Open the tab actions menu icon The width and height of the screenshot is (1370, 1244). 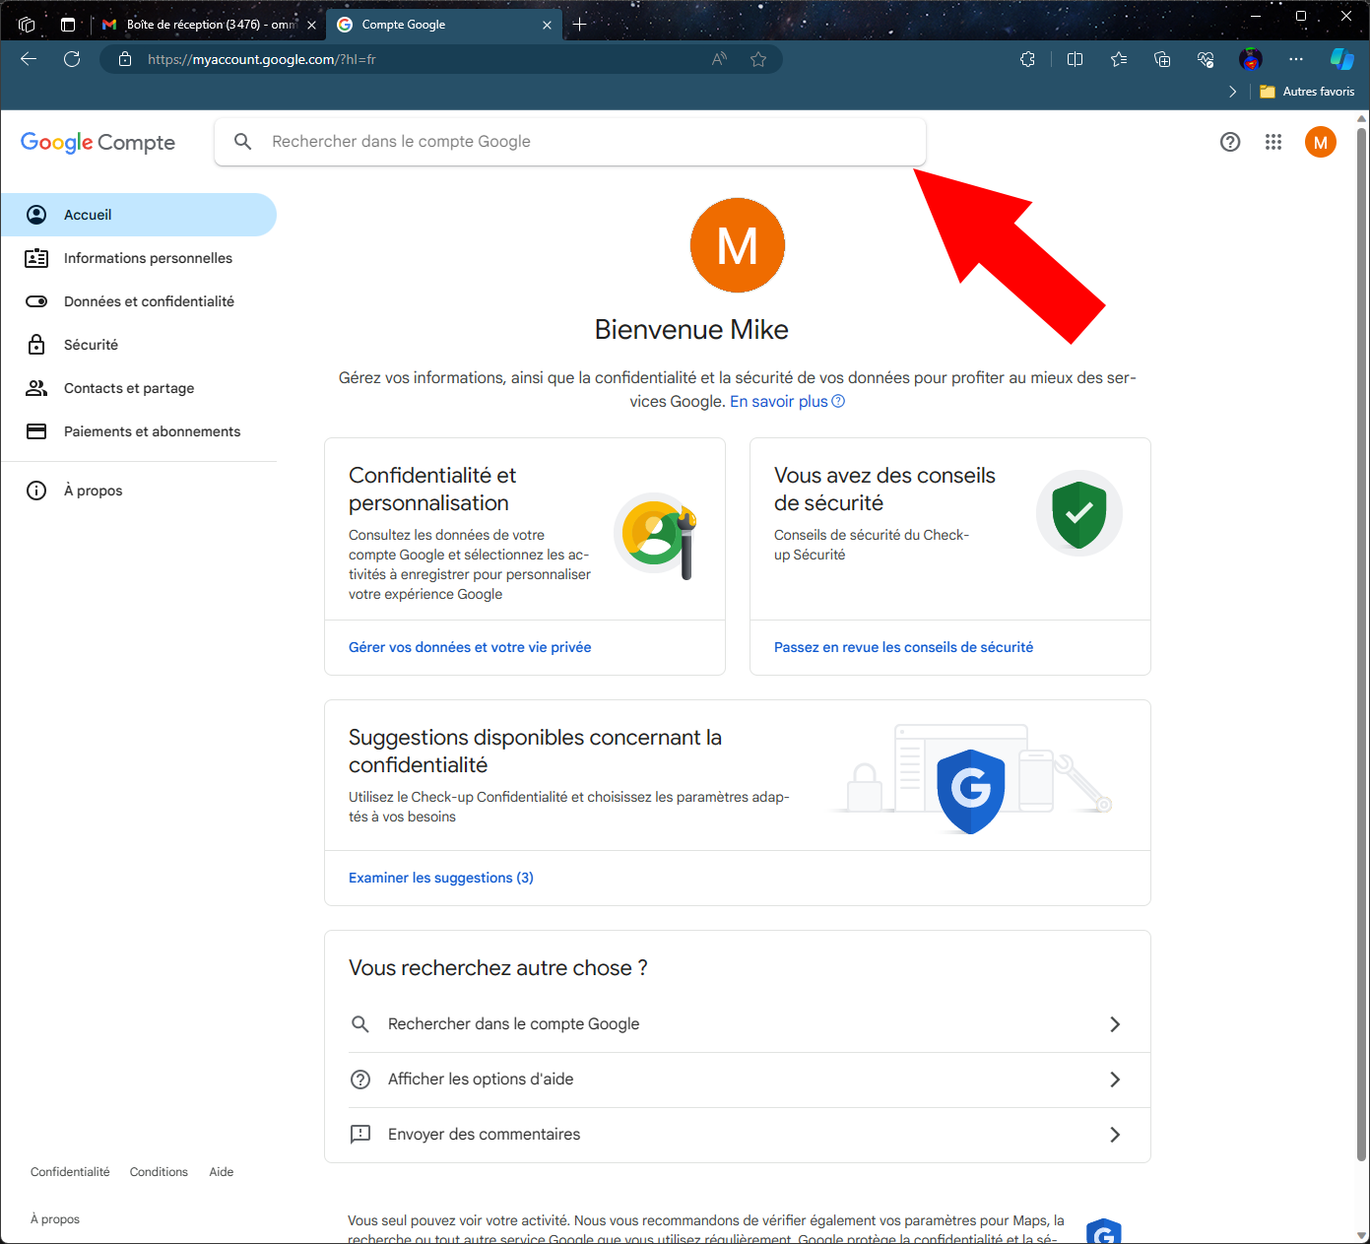(68, 25)
